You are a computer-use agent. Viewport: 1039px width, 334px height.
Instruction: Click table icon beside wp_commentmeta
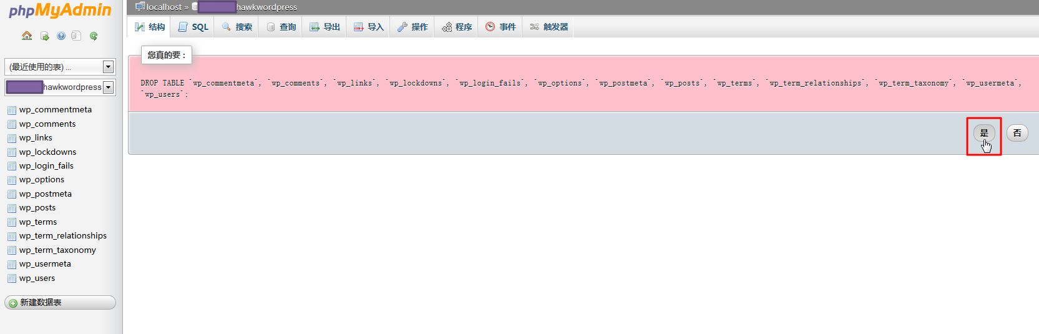pyautogui.click(x=12, y=110)
